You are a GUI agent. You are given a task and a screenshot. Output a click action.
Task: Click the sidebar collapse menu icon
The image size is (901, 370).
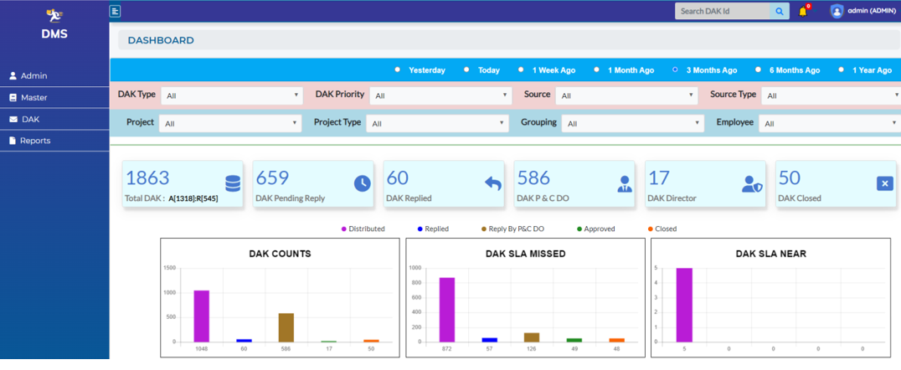tap(115, 11)
